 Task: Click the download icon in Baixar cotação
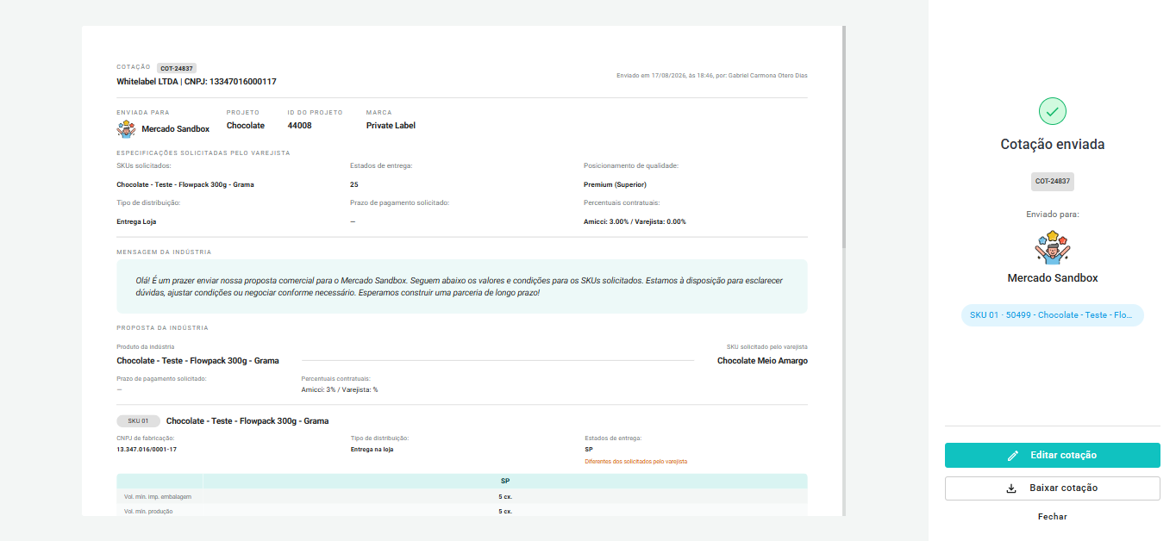[1012, 488]
